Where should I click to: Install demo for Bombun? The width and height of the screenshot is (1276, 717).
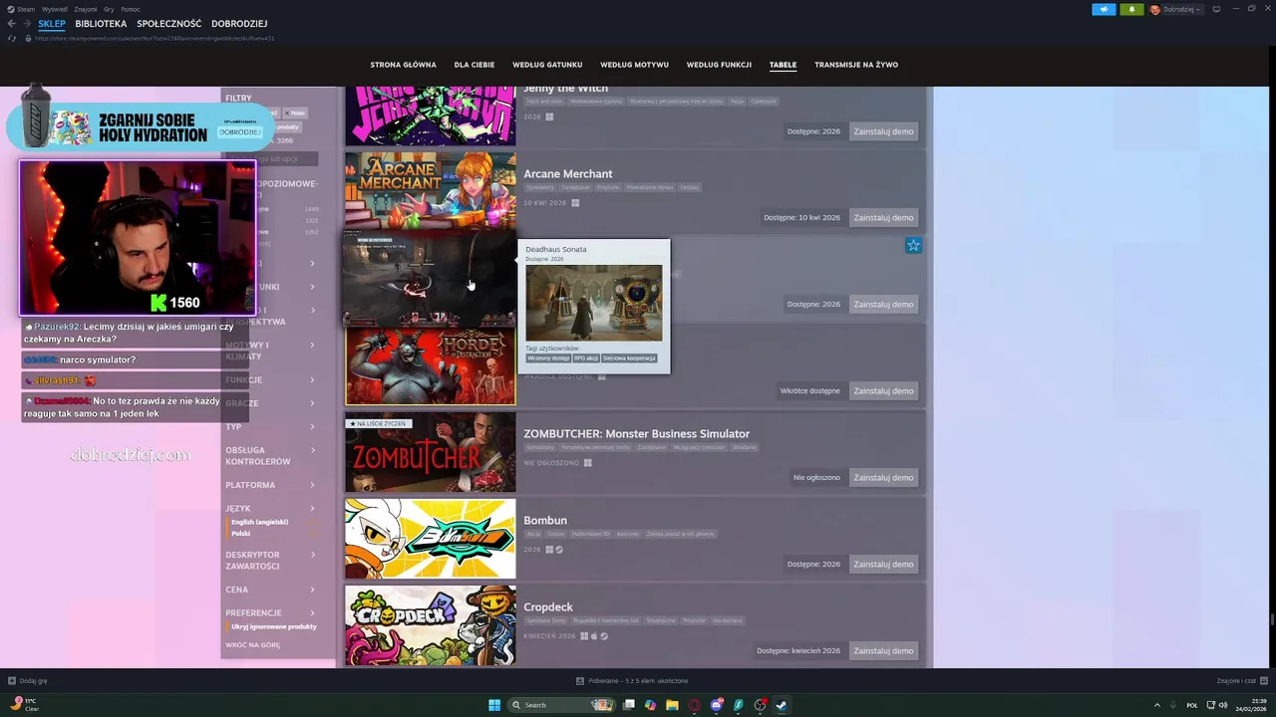[x=883, y=565]
